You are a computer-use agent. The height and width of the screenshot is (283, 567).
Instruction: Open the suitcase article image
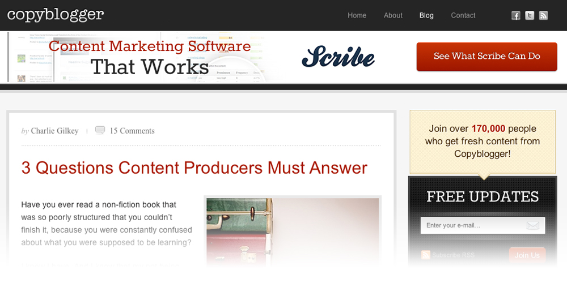pyautogui.click(x=293, y=231)
